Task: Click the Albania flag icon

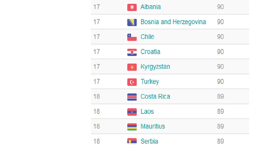Action: [x=132, y=7]
